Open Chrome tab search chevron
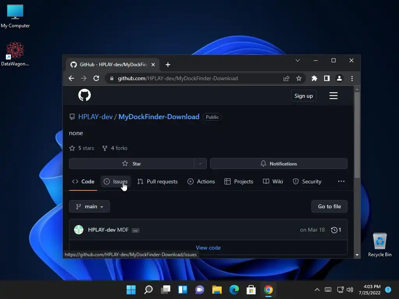 tap(297, 60)
